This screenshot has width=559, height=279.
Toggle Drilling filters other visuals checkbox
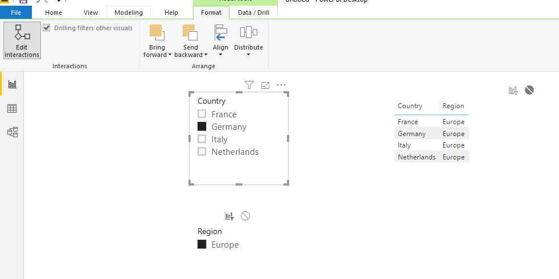point(46,28)
